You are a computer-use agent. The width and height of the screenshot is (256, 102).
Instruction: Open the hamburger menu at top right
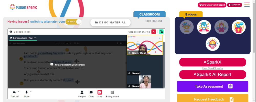[247, 5]
